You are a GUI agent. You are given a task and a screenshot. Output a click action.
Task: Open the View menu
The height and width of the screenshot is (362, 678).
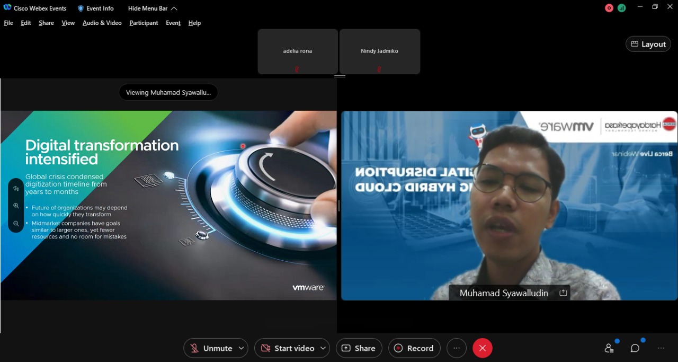pos(68,23)
